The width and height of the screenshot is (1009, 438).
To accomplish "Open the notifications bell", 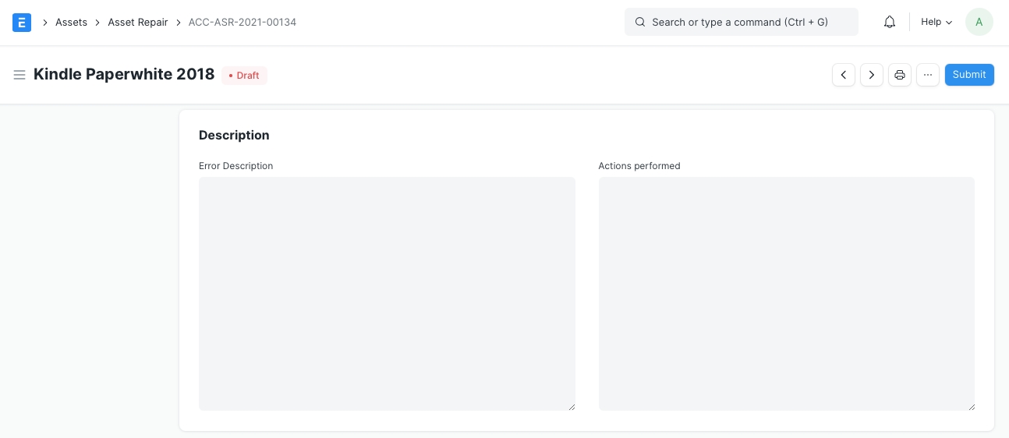I will 889,23.
